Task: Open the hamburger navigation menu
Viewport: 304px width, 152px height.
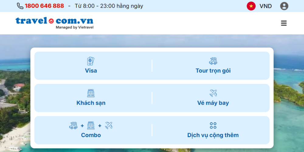Action: [x=284, y=23]
